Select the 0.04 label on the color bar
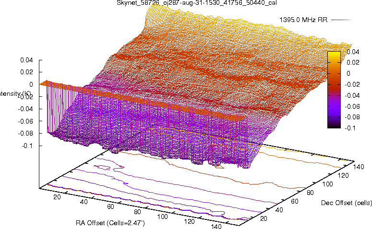 point(353,52)
